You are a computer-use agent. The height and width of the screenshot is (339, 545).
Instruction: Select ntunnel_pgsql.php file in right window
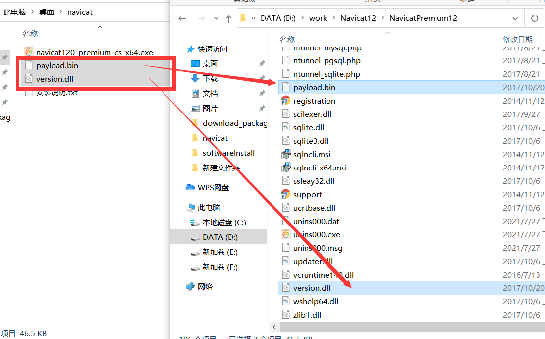pyautogui.click(x=327, y=61)
